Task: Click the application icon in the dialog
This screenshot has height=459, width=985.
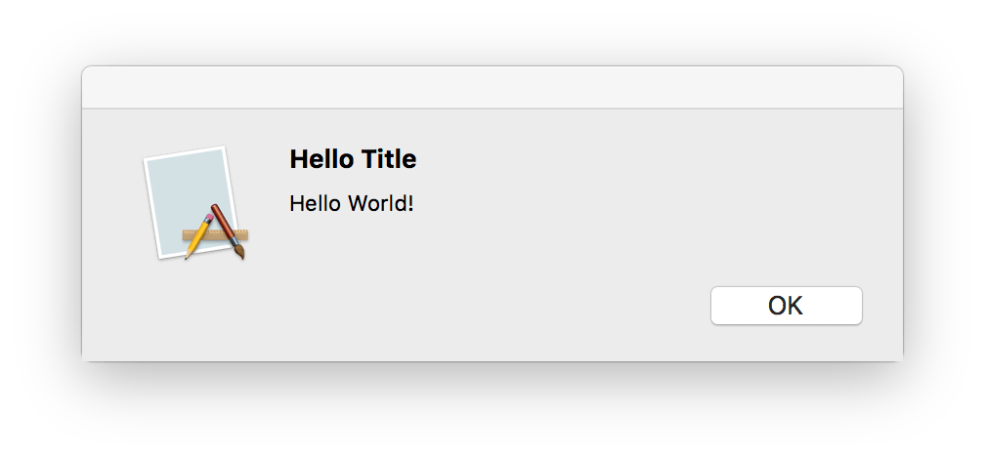Action: coord(196,203)
